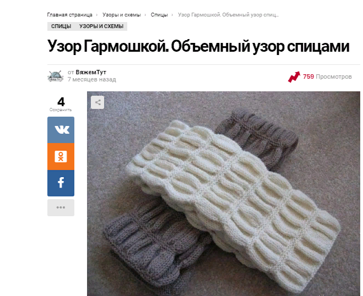Click the article title Узор Гармошкой
Image resolution: width=363 pixels, height=296 pixels.
(x=198, y=46)
